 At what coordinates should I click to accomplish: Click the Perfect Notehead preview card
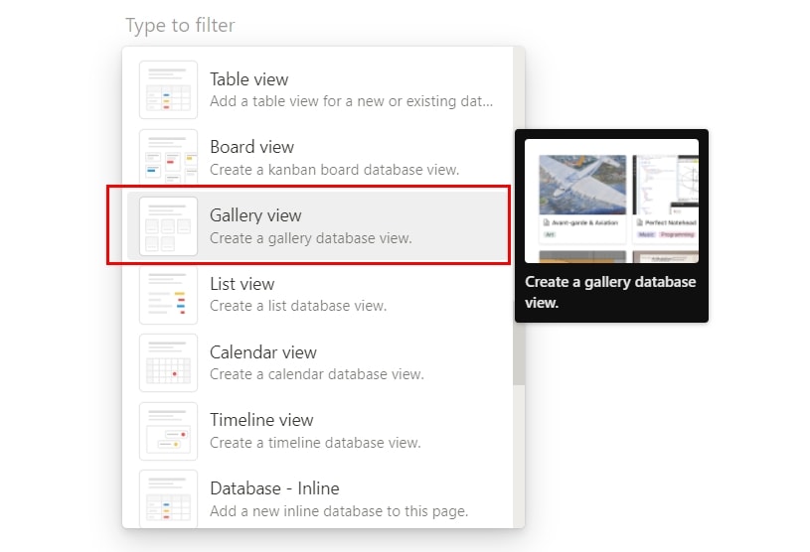(665, 199)
